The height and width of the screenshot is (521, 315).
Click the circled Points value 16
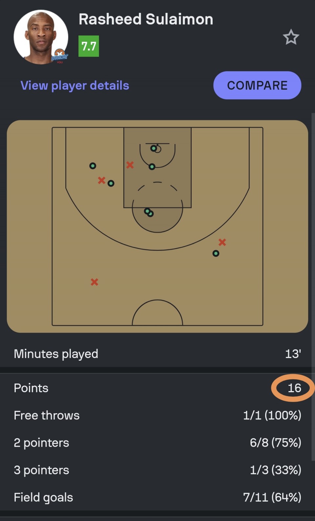[294, 388]
